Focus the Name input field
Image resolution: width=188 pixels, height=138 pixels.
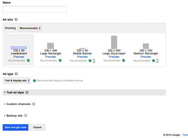click(35, 9)
